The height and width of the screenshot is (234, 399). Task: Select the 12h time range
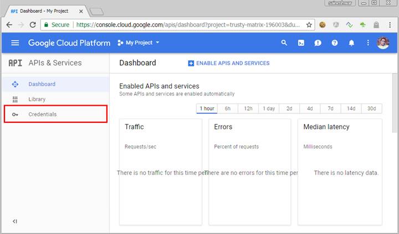tap(248, 108)
